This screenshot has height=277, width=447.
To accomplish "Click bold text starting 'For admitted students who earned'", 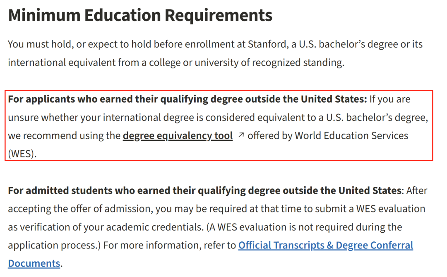I will pyautogui.click(x=205, y=190).
